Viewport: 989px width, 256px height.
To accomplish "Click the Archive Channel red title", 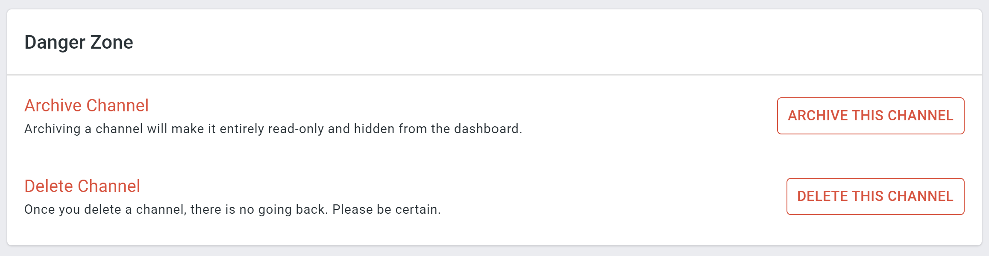I will point(86,105).
